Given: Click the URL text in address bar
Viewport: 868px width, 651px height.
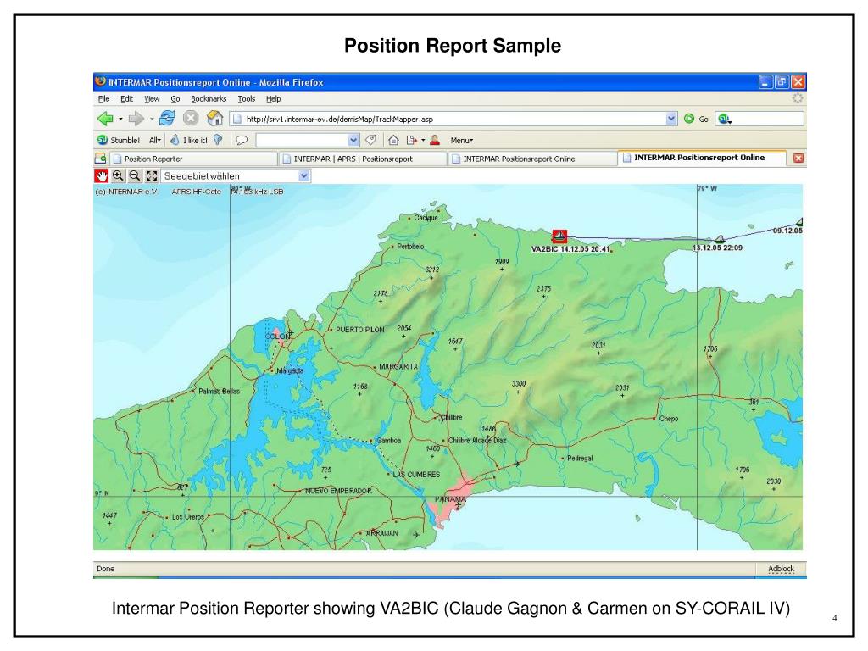Looking at the screenshot, I should coord(339,119).
